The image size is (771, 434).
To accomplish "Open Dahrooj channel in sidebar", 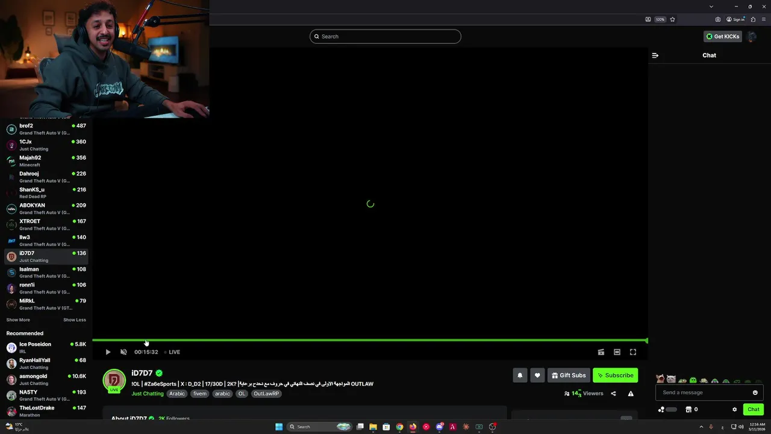I will pyautogui.click(x=46, y=177).
